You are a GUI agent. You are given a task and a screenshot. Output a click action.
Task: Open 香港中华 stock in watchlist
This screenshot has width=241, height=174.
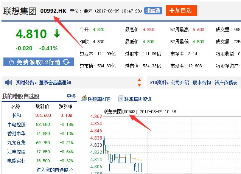coord(16,134)
